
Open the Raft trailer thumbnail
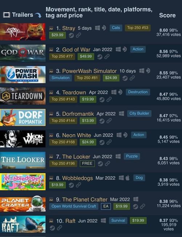pyautogui.click(x=23, y=224)
